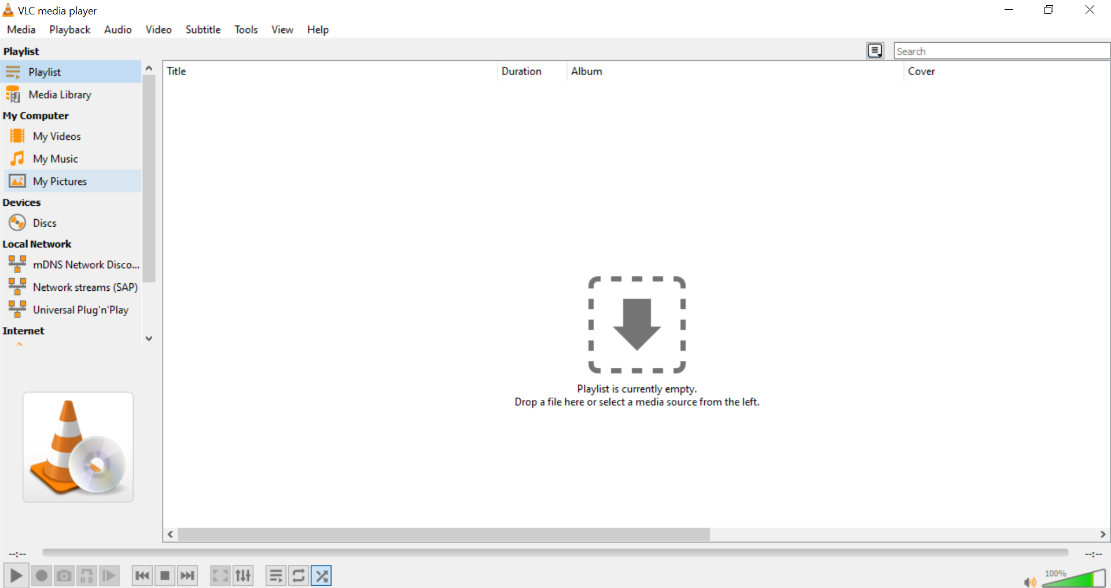
Task: Sort by Cover column header
Action: pos(1007,71)
